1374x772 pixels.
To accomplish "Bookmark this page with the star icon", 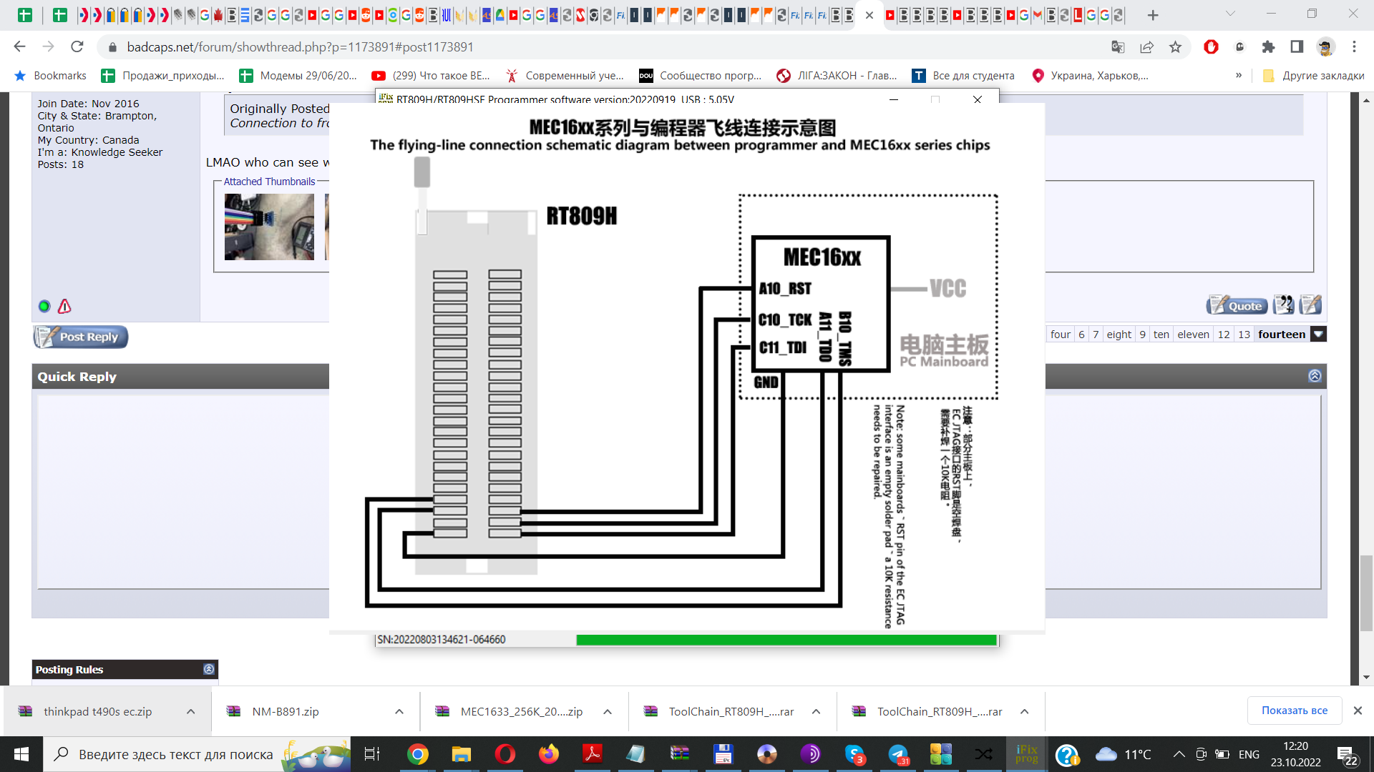I will [1175, 47].
